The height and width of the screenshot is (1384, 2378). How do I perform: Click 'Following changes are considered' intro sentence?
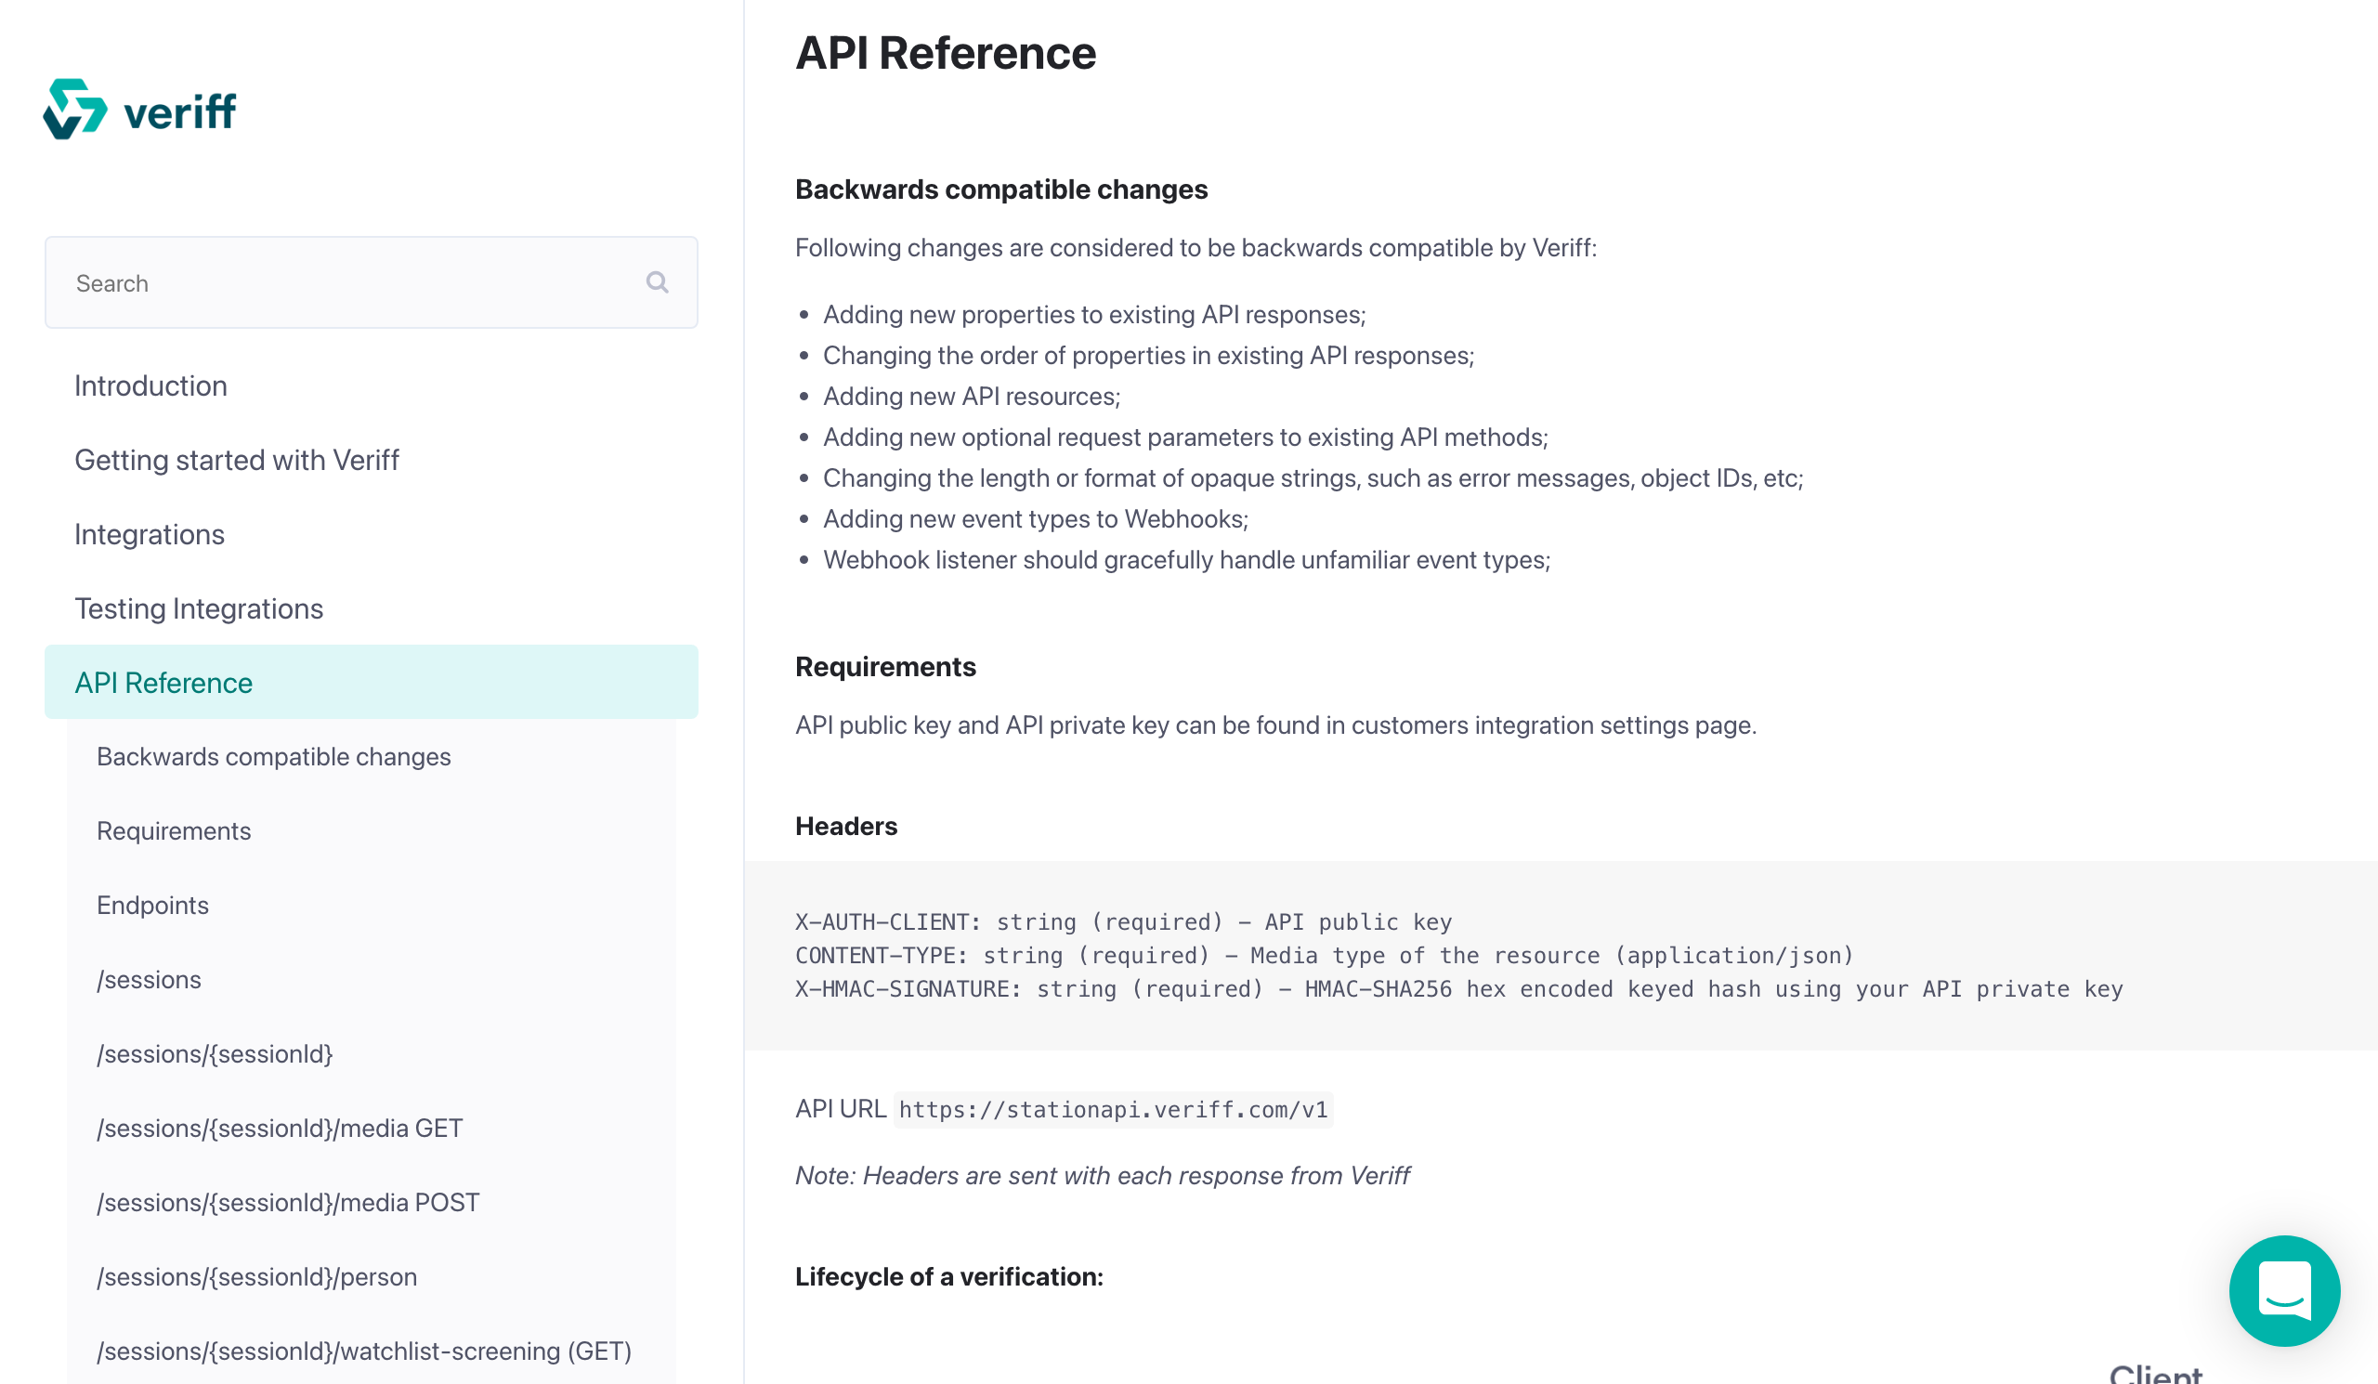point(1196,248)
